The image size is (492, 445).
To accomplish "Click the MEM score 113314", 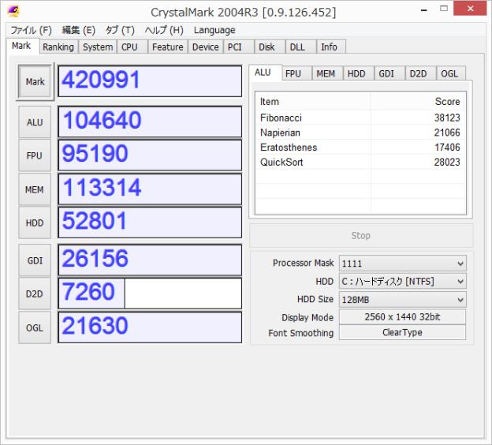I will (x=150, y=189).
